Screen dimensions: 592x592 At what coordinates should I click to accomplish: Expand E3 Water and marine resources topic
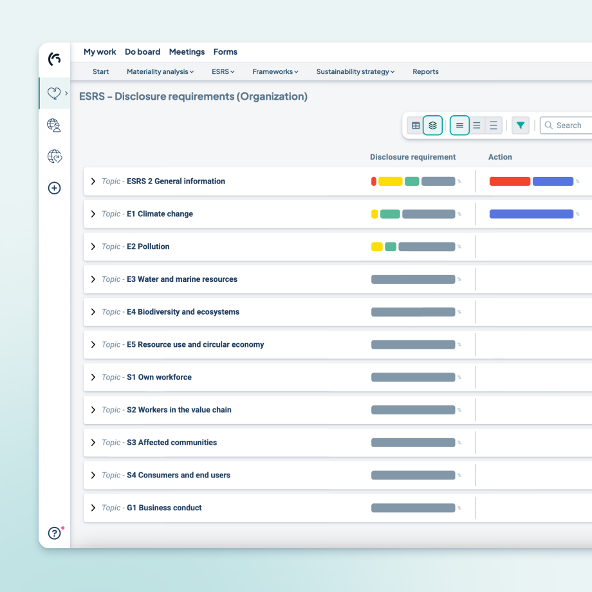[x=93, y=279]
